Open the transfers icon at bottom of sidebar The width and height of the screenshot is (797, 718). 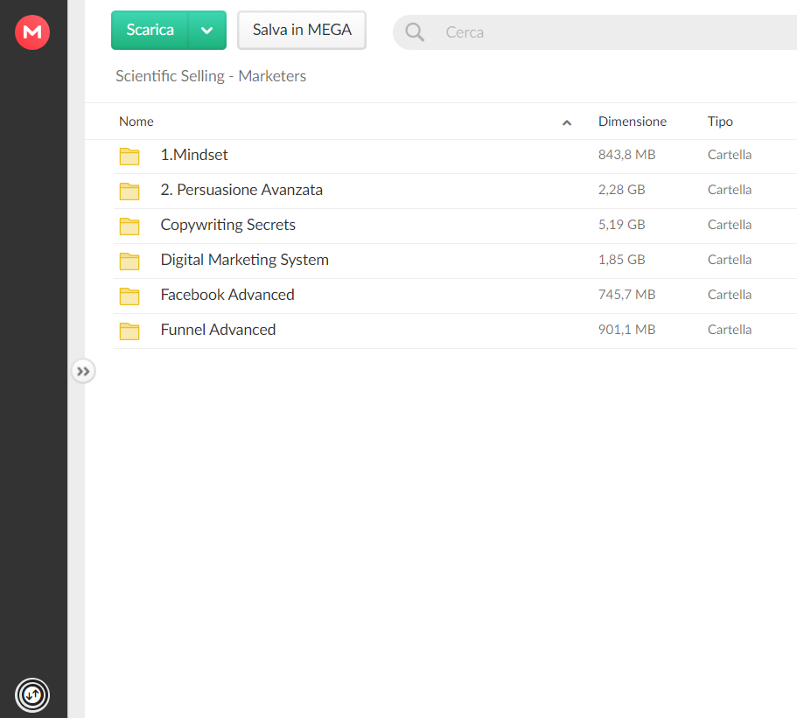[32, 694]
